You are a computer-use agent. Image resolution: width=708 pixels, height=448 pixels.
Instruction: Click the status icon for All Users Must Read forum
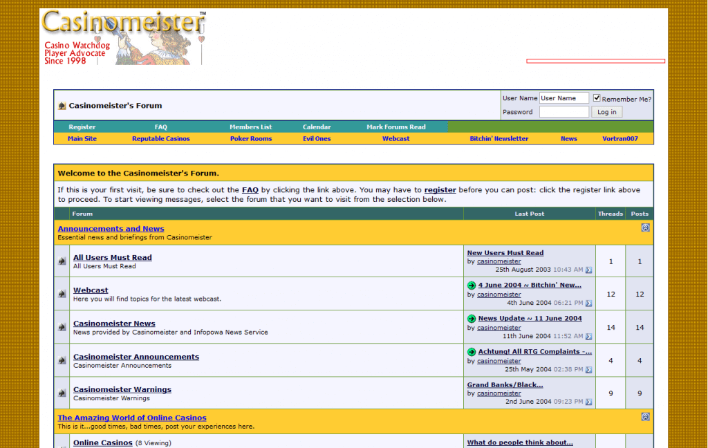click(x=62, y=261)
